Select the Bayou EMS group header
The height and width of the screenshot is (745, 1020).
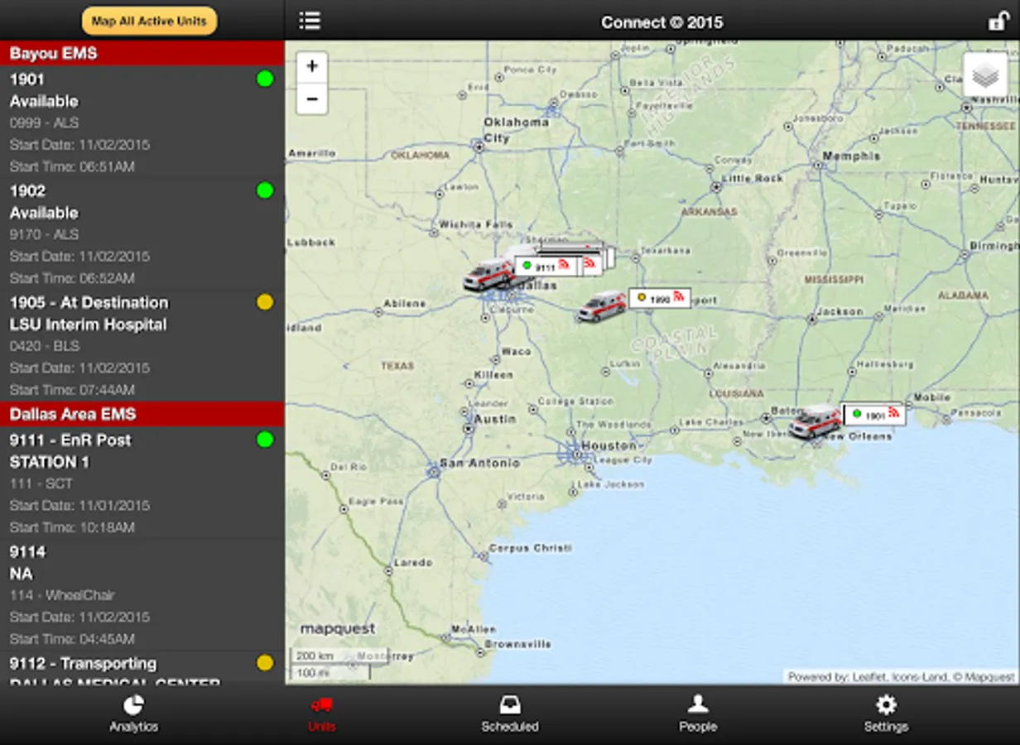pyautogui.click(x=142, y=54)
